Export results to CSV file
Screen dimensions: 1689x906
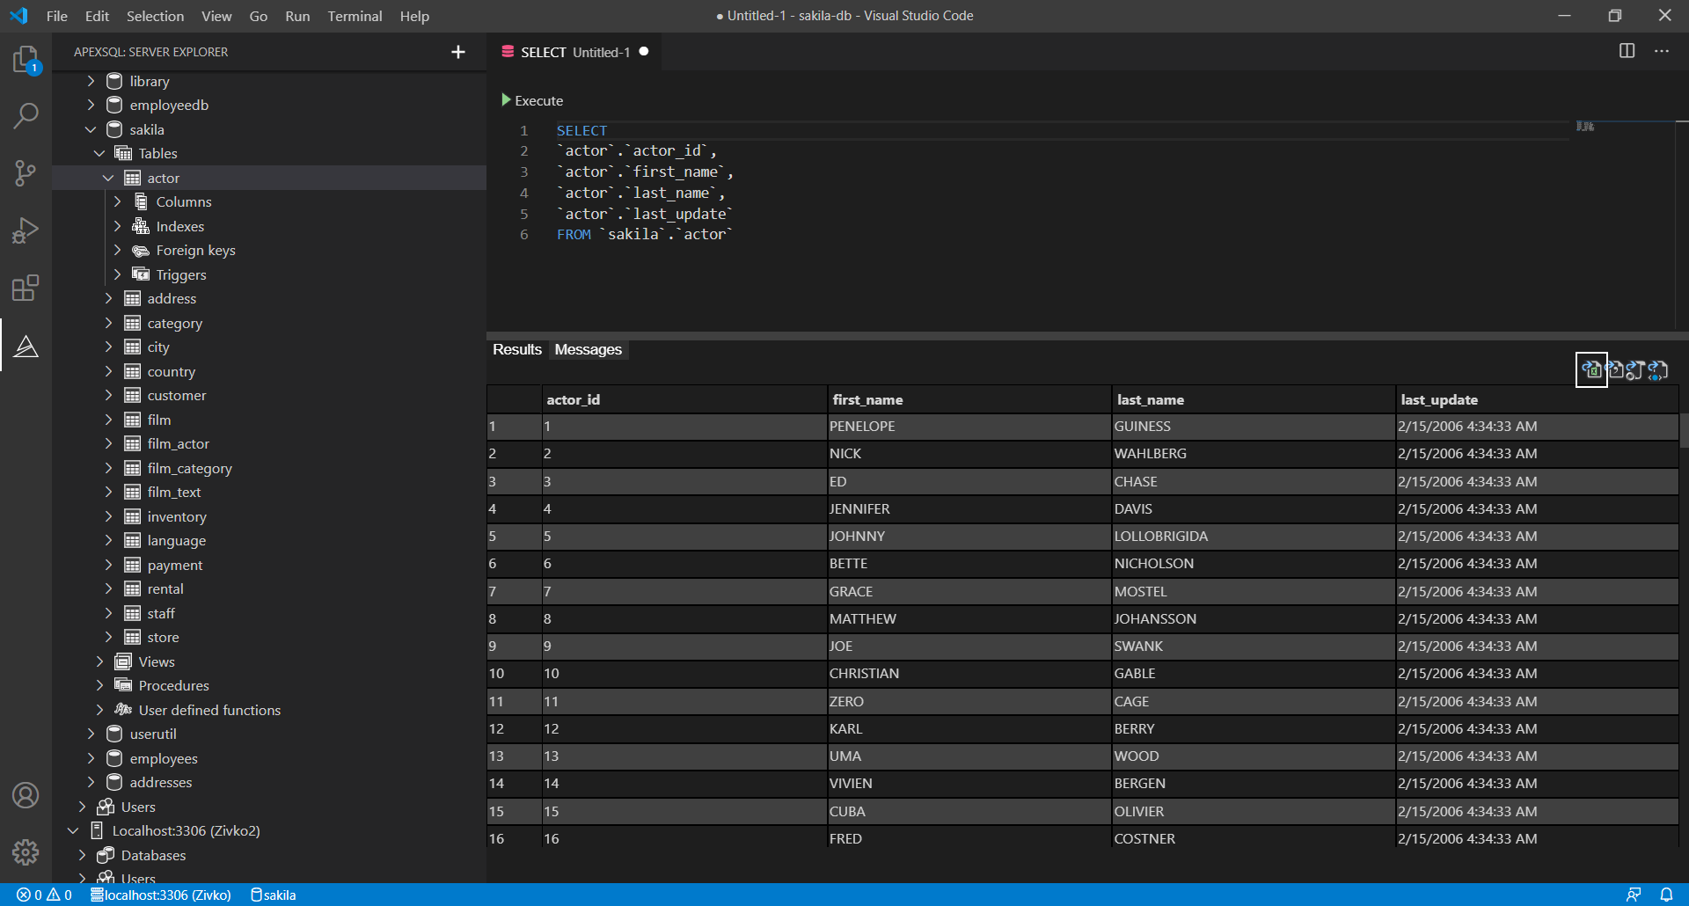[1614, 370]
